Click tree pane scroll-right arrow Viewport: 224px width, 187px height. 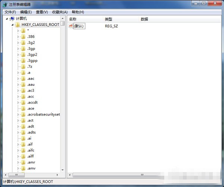(57, 175)
